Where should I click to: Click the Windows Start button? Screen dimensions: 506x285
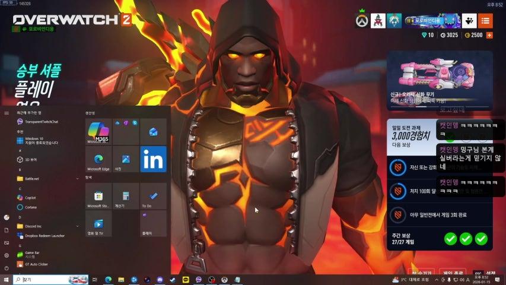pos(6,280)
